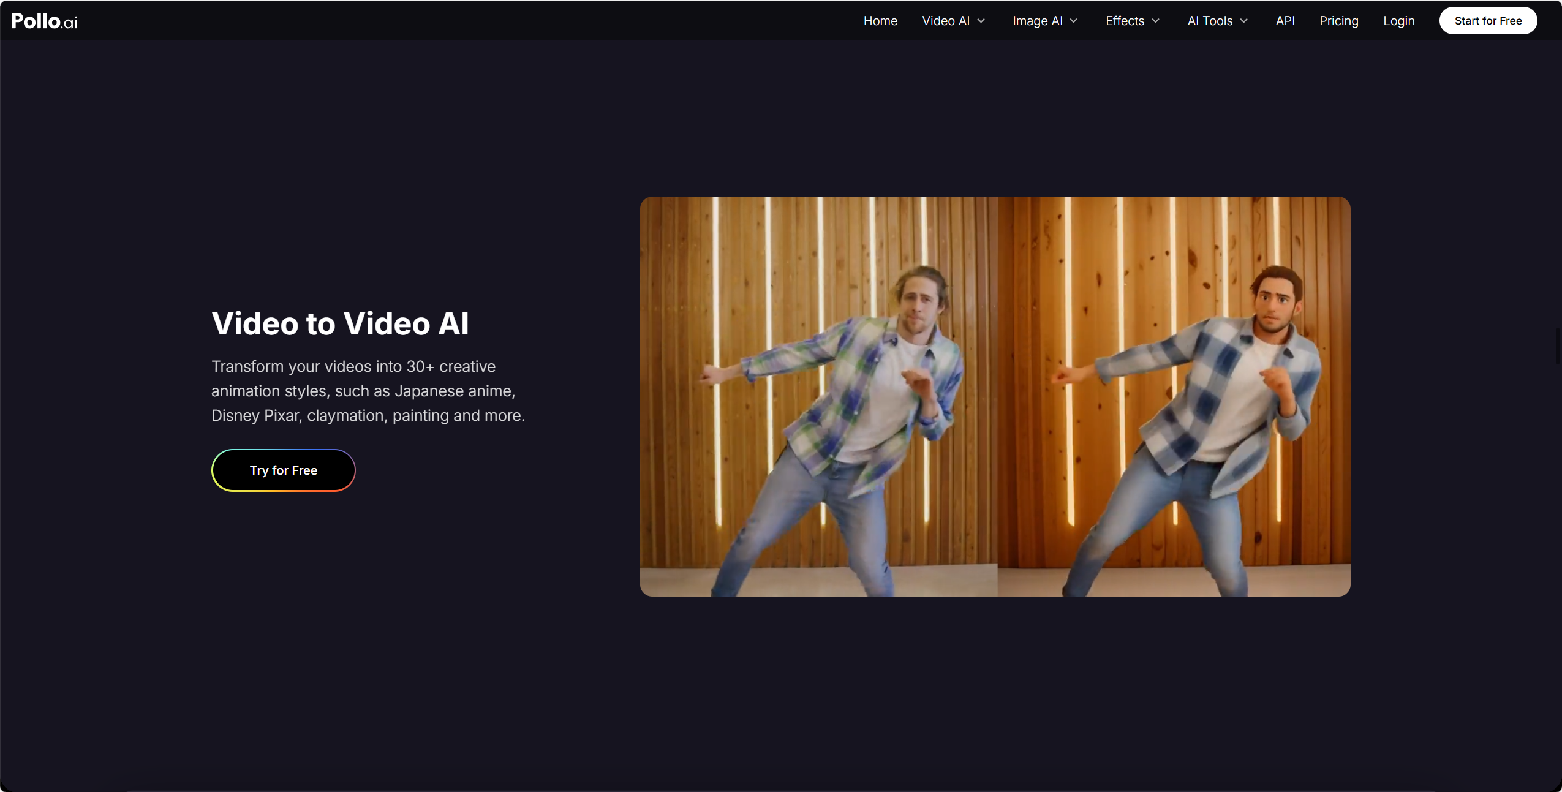Go to the API page
Viewport: 1562px width, 792px height.
click(x=1285, y=21)
